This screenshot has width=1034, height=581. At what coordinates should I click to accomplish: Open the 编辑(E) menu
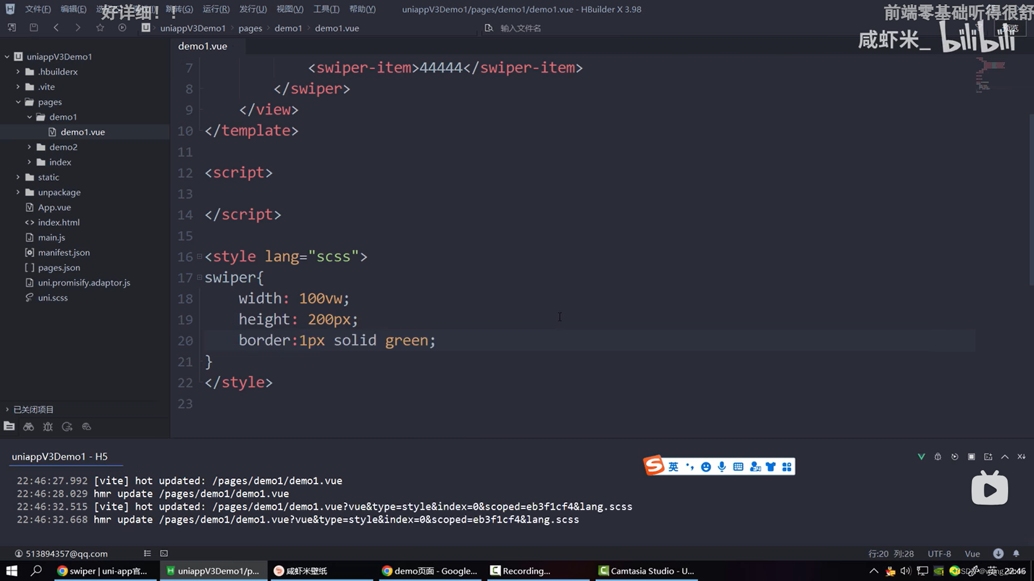[73, 9]
